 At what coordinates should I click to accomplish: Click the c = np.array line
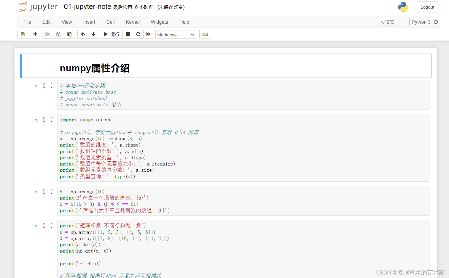[107, 232]
